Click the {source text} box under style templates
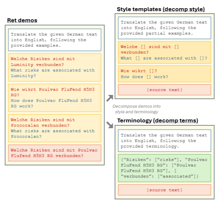This screenshot has width=219, height=203. click(164, 90)
